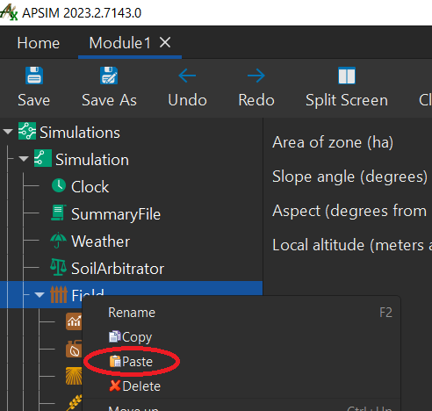
Task: Switch to the Home tab
Action: 39,43
